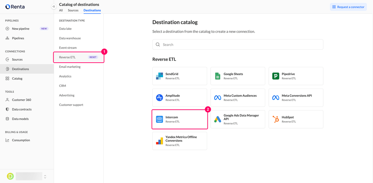Click the Request a connector button
This screenshot has width=373, height=183.
coord(348,7)
